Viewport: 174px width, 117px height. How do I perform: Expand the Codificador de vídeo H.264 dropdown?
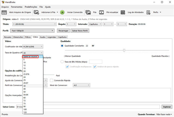[33, 47]
